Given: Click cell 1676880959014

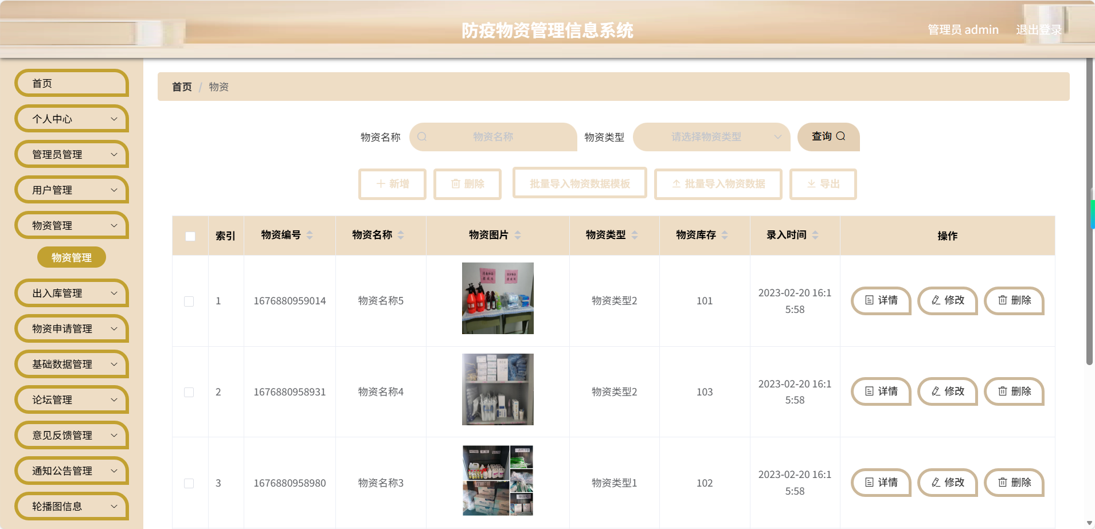Looking at the screenshot, I should (x=290, y=301).
